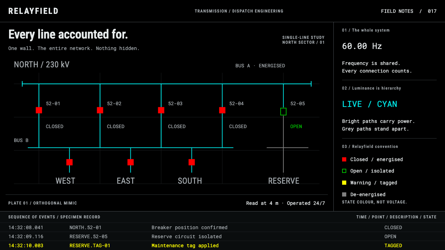Click the red breaker 52-02 square
The width and height of the screenshot is (445, 250).
coord(100,110)
